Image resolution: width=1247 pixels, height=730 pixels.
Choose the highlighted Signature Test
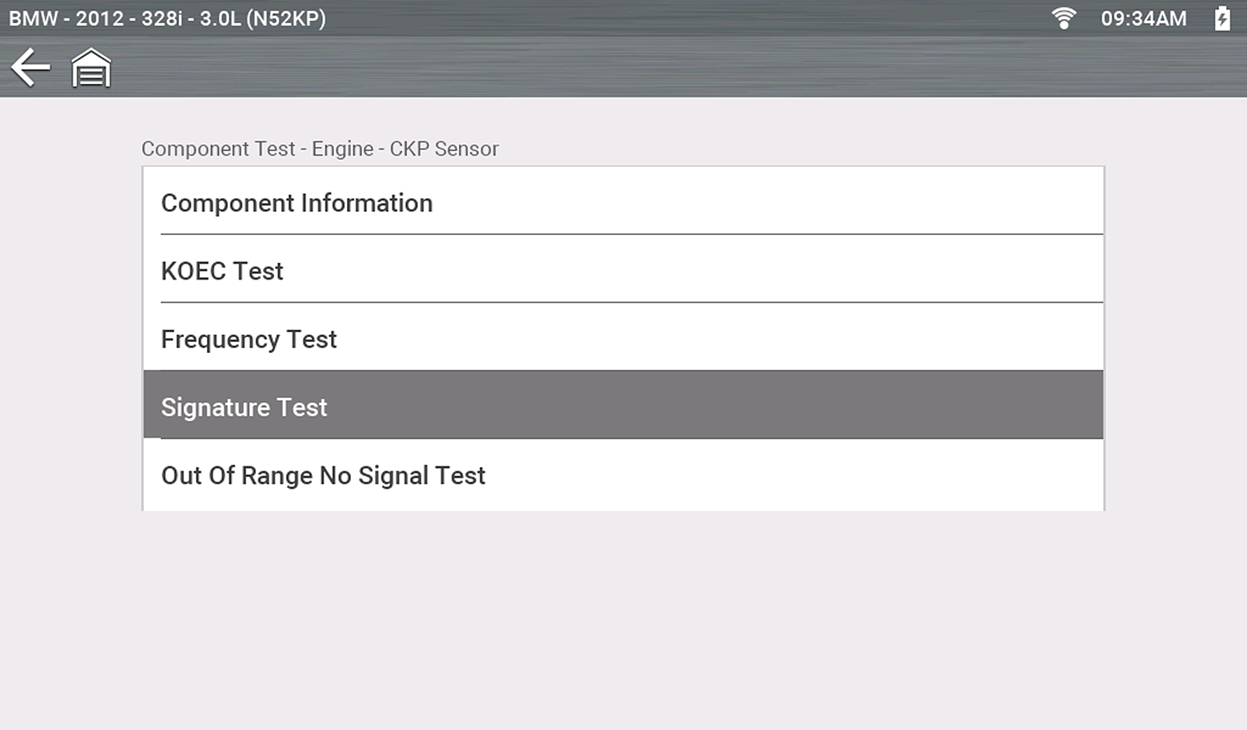click(244, 407)
